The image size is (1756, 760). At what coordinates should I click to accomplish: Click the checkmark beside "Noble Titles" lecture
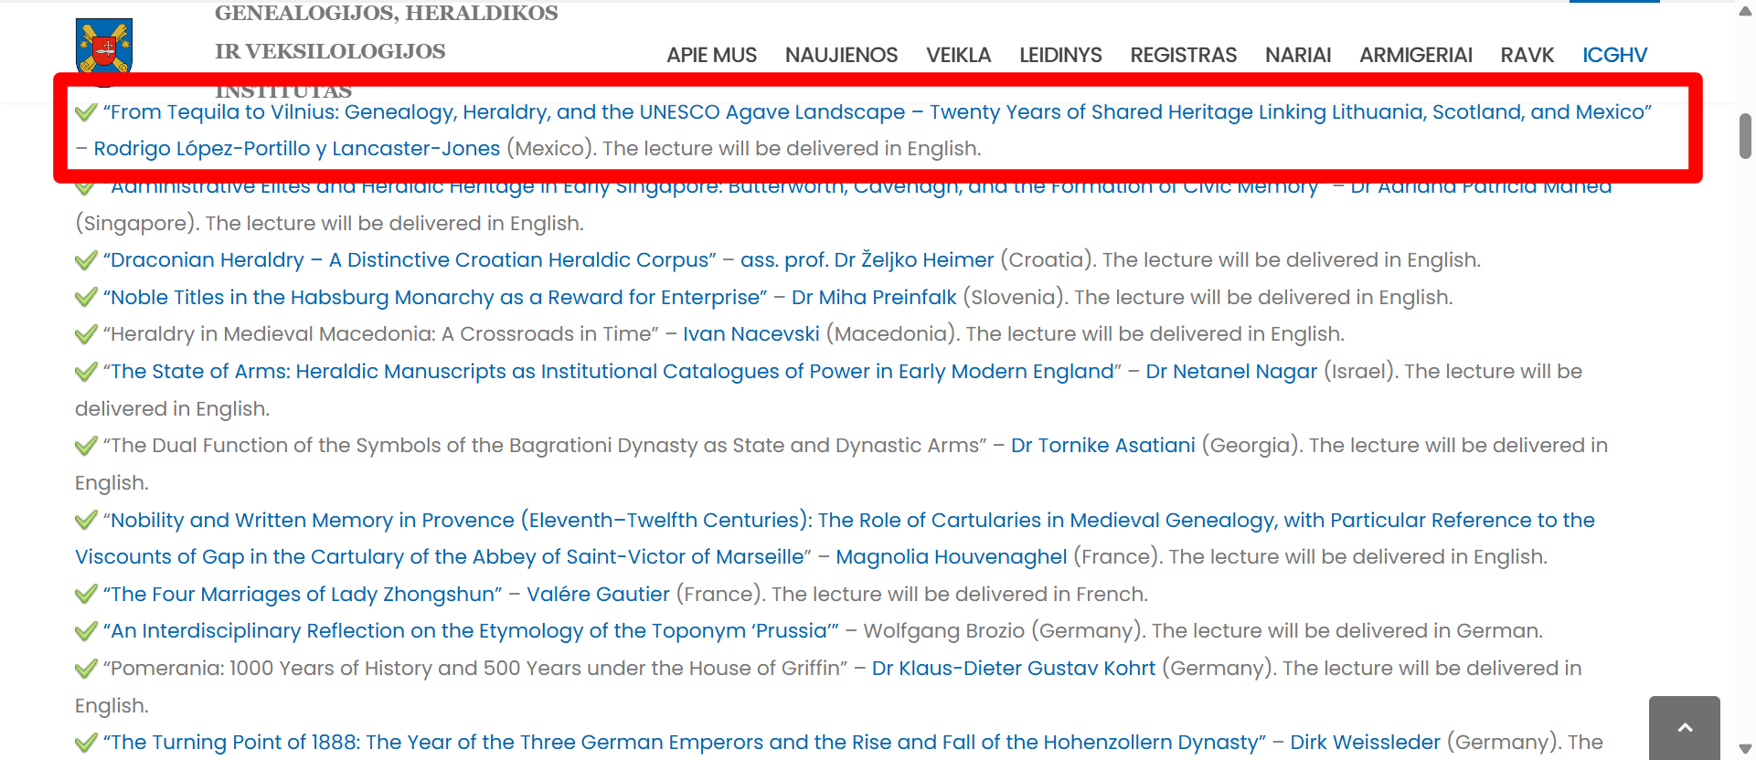(86, 298)
